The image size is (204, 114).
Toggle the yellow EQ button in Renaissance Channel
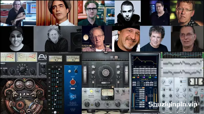coord(134,77)
